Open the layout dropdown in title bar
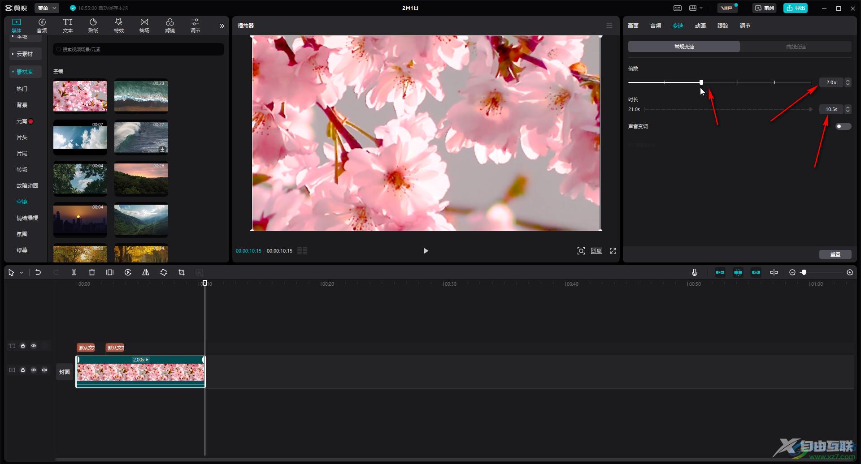861x464 pixels. tap(696, 8)
